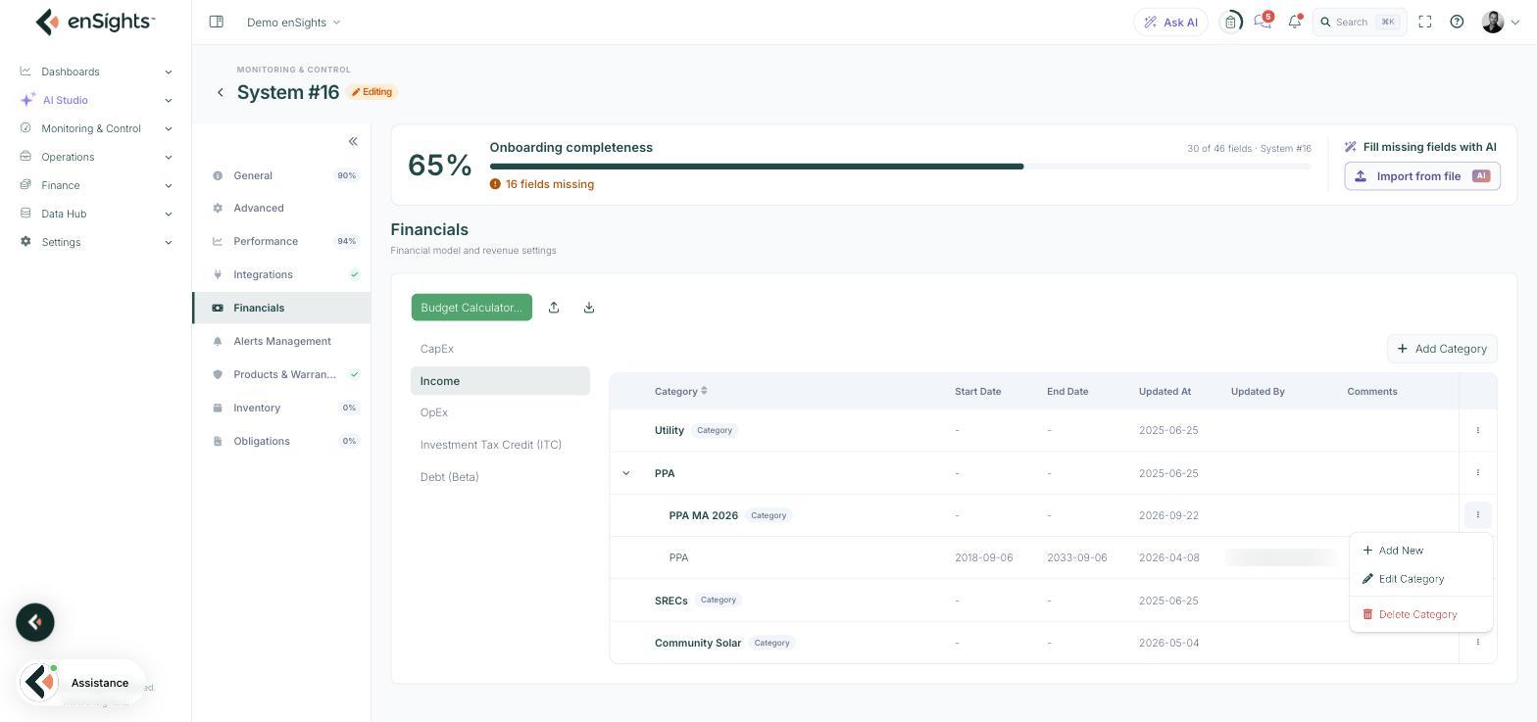Enter fullscreen mode via the icon
This screenshot has width=1537, height=722.
tap(1425, 22)
